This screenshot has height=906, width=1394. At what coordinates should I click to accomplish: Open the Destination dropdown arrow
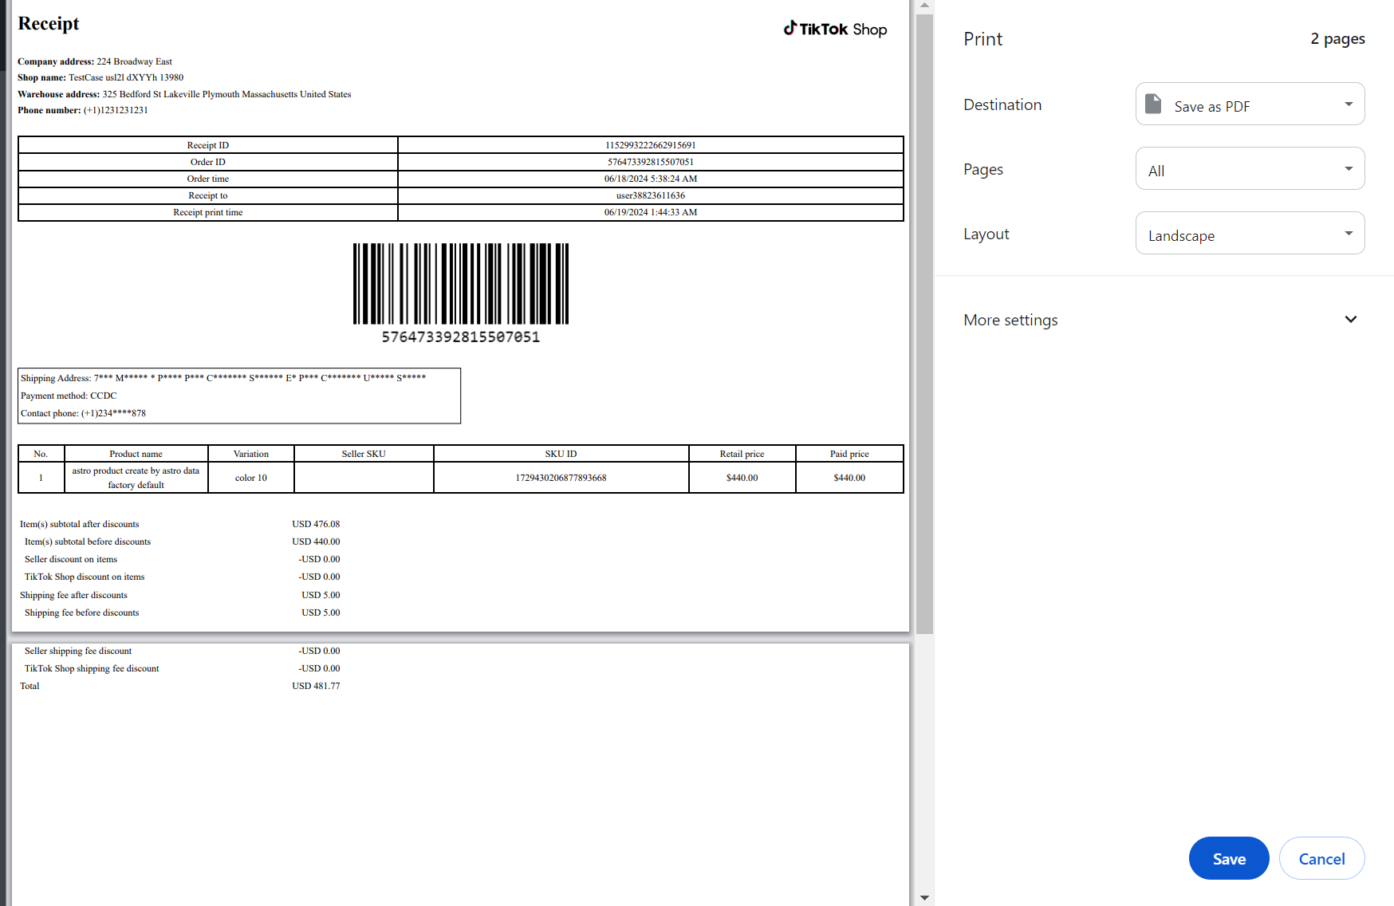pos(1349,104)
